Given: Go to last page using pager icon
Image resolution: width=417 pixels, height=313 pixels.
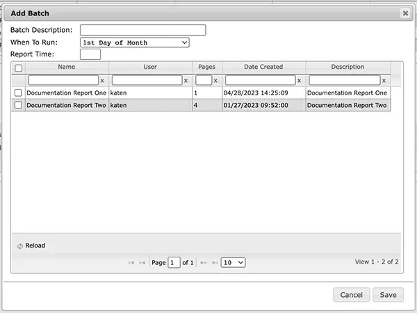Looking at the screenshot, I should (215, 263).
